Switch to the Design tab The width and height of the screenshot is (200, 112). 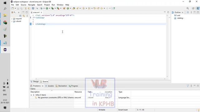click(x=35, y=82)
